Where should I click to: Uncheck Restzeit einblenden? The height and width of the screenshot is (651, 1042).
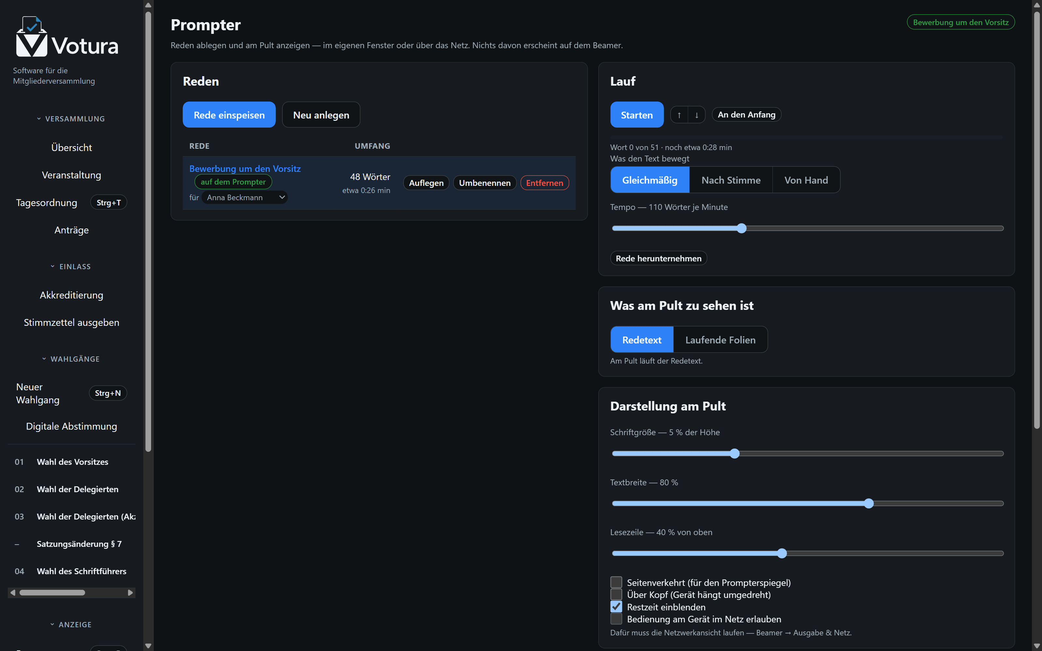(616, 607)
